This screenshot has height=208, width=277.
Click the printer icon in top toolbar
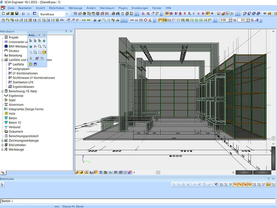113,14
